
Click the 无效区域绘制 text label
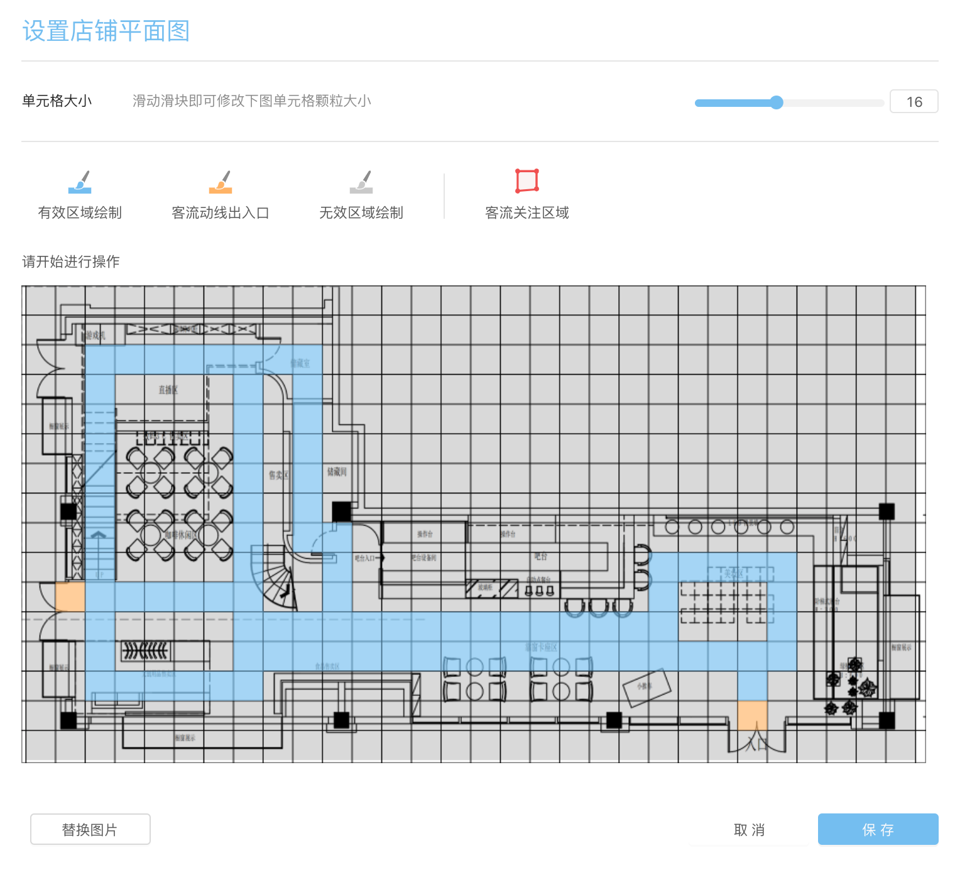361,213
